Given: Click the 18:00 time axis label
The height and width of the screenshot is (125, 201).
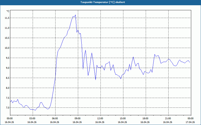Looking at the screenshot, I should click(x=145, y=118).
